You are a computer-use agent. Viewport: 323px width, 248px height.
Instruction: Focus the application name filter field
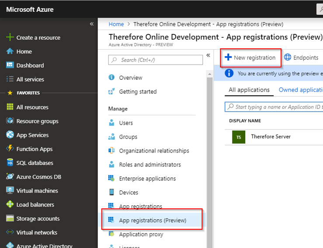[x=274, y=107]
